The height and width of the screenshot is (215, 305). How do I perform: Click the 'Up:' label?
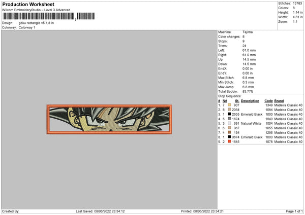click(x=221, y=59)
